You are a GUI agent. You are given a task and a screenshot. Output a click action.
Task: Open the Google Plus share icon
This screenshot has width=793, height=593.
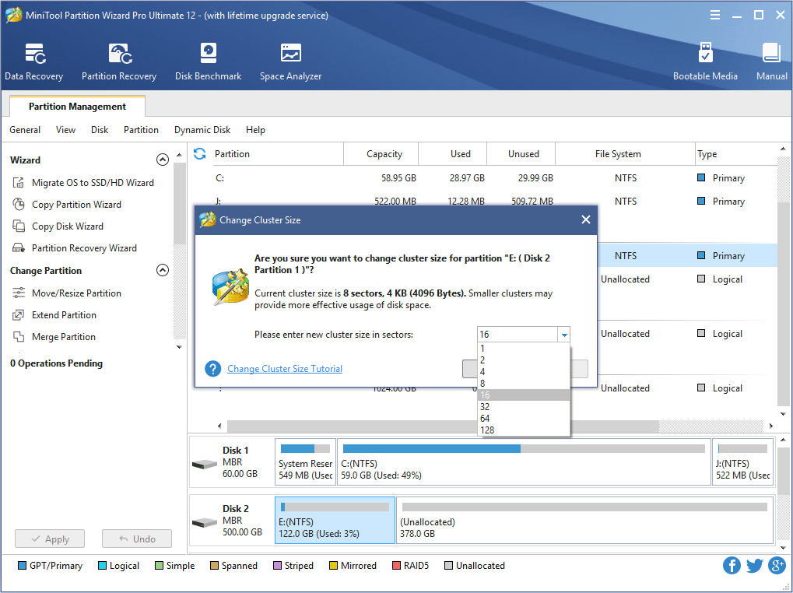[777, 565]
